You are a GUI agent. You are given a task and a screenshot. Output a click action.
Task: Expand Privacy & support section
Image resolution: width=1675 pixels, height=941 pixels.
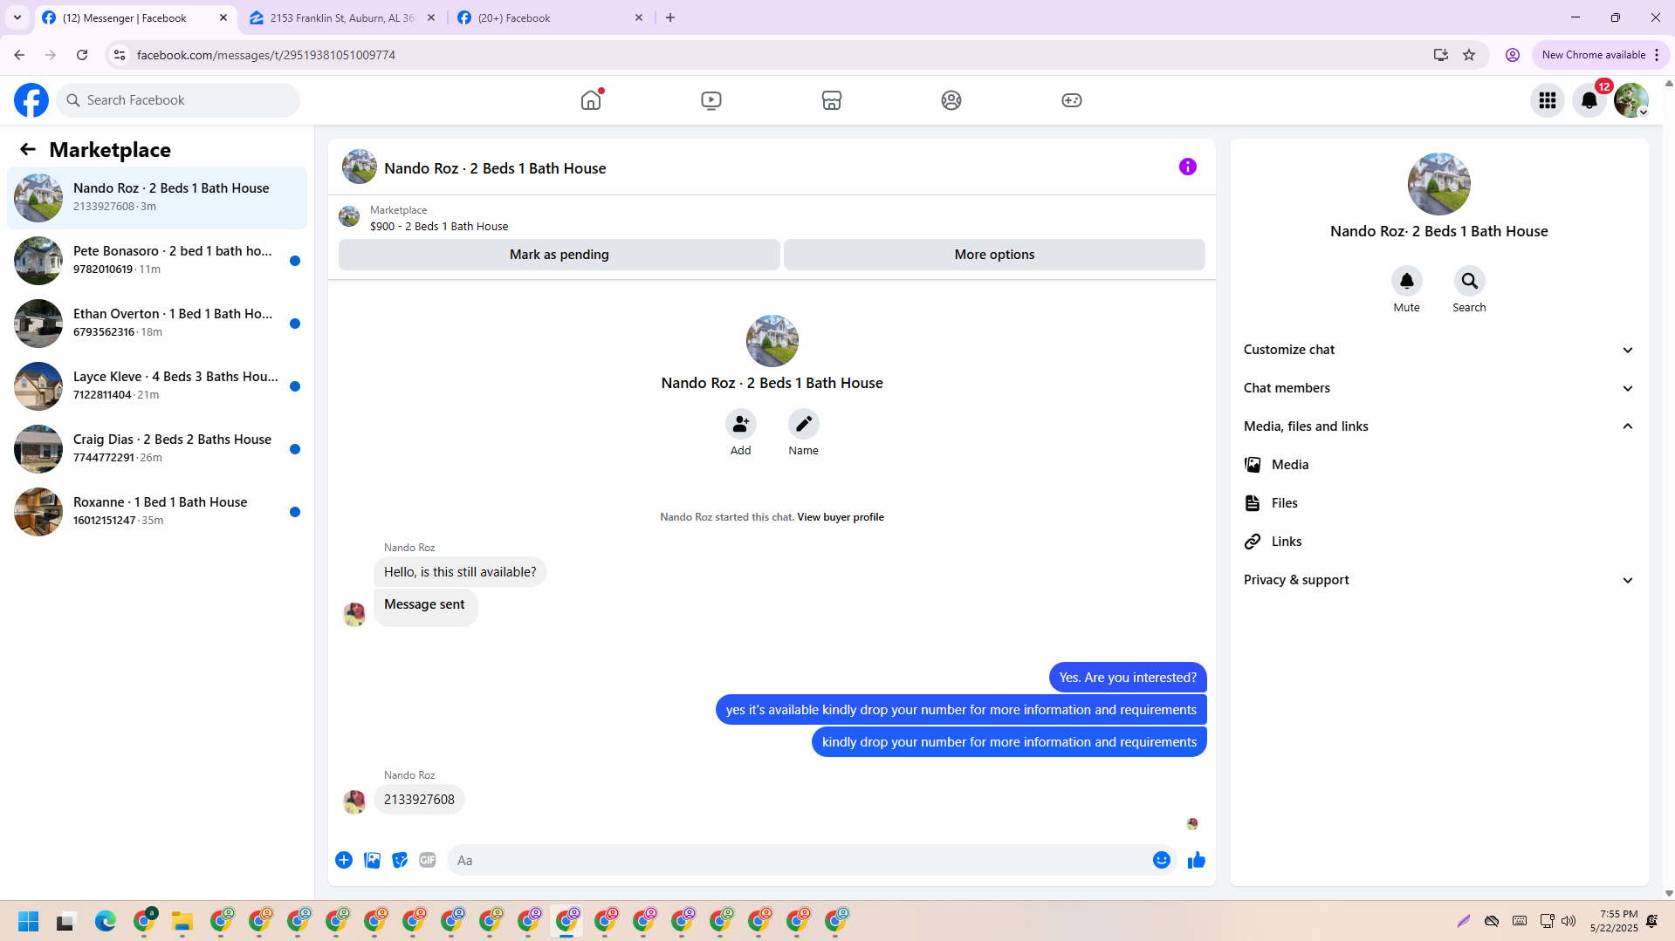coord(1439,580)
